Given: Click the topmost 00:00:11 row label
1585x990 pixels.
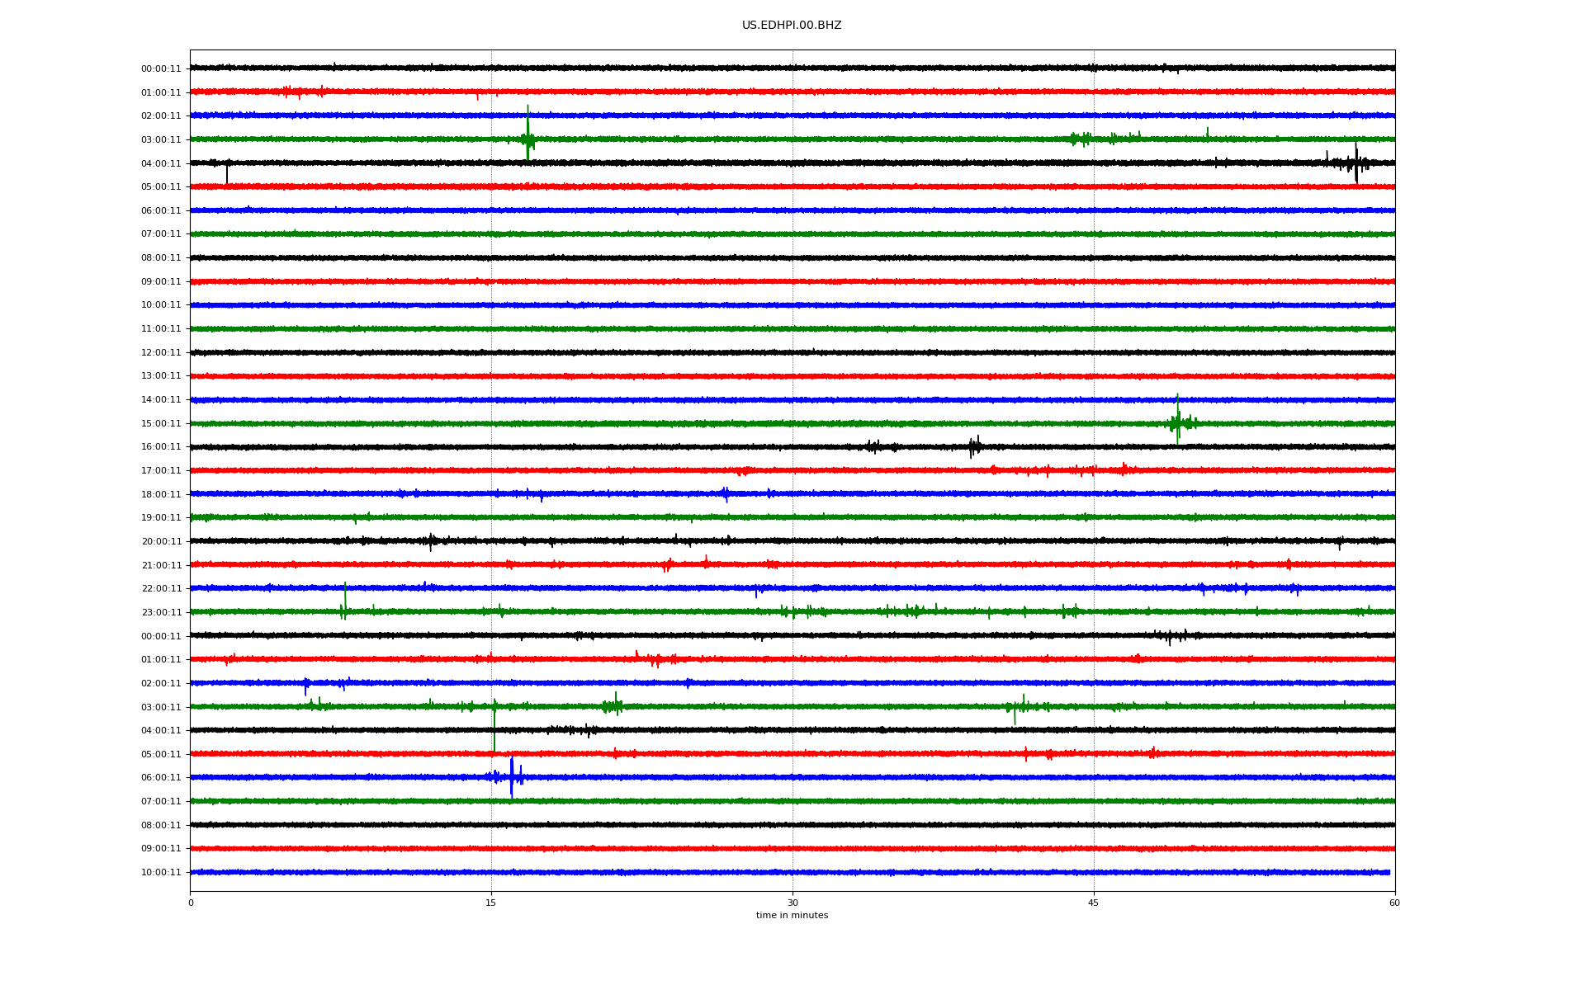Looking at the screenshot, I should 161,69.
